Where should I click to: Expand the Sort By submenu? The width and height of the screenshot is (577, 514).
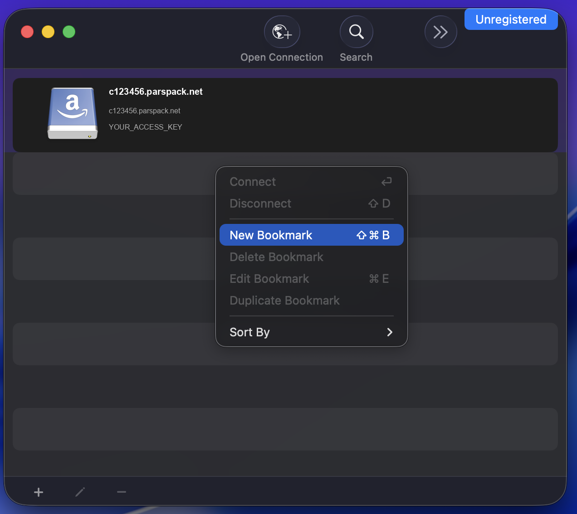tap(311, 332)
